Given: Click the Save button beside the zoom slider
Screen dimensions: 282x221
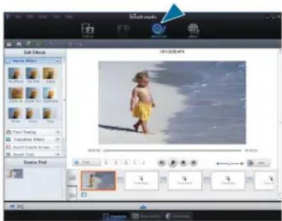Looking at the screenshot, I should tap(258, 163).
